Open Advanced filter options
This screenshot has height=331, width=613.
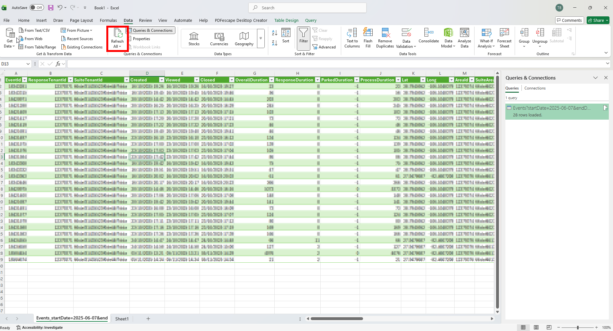324,47
